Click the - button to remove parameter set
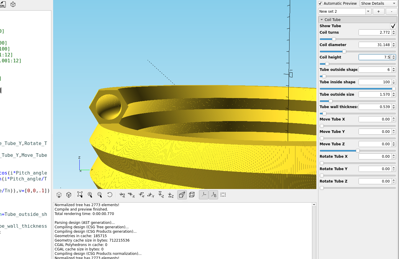399x259 pixels. 391,11
